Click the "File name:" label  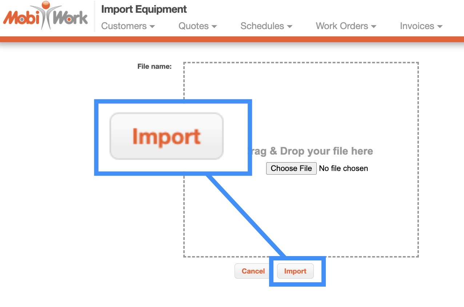point(155,67)
